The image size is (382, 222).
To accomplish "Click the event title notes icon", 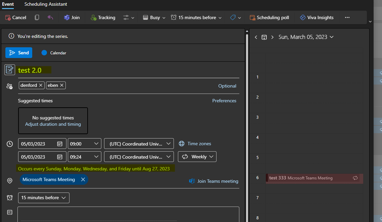I will pyautogui.click(x=10, y=70).
